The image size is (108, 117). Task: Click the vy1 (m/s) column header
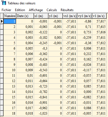85,16
